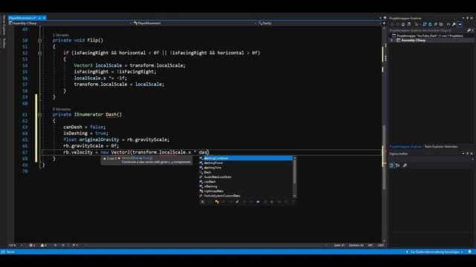The image size is (476, 267).
Task: Open notifications bell in status bar
Action: tap(469, 252)
